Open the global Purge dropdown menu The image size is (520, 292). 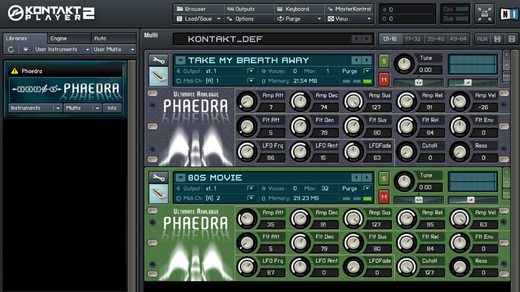click(x=299, y=19)
